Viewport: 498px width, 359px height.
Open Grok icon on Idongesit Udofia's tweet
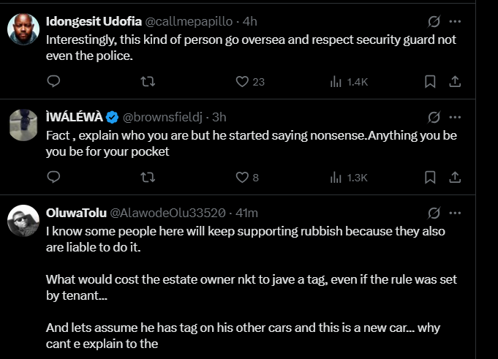point(433,21)
